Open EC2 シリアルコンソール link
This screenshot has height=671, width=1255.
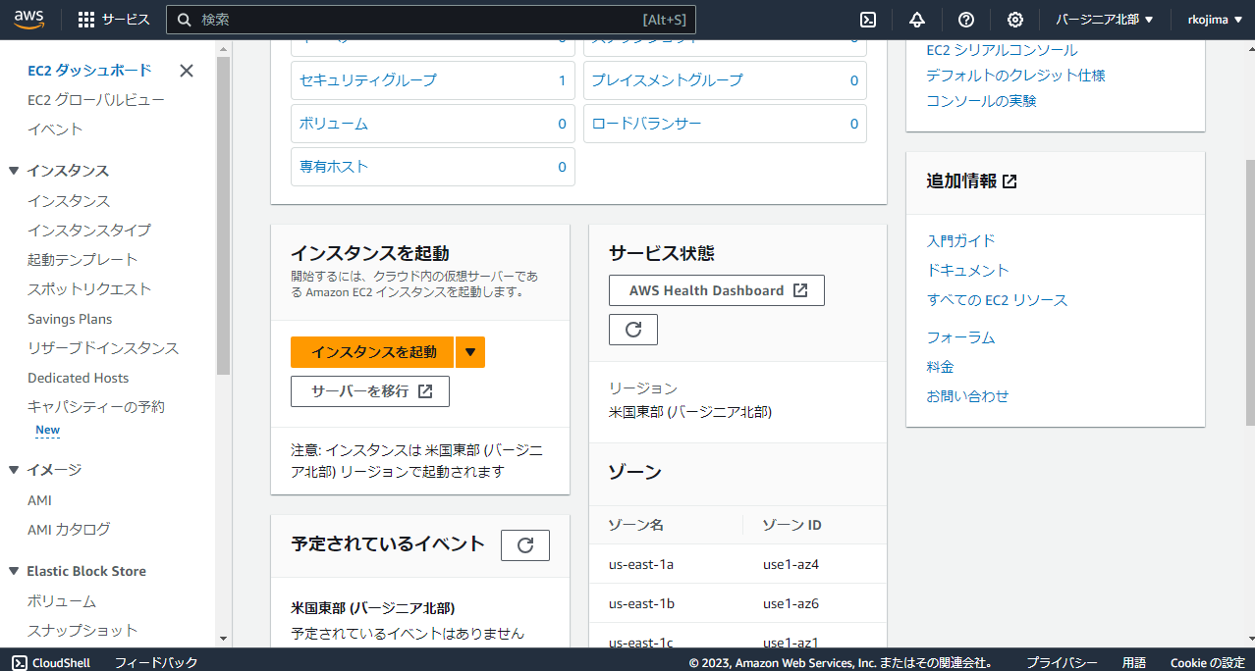click(1002, 50)
